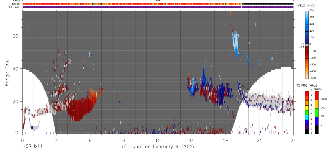Click the light blue top of the VELO color bar
The width and height of the screenshot is (330, 152).
[x=307, y=14]
